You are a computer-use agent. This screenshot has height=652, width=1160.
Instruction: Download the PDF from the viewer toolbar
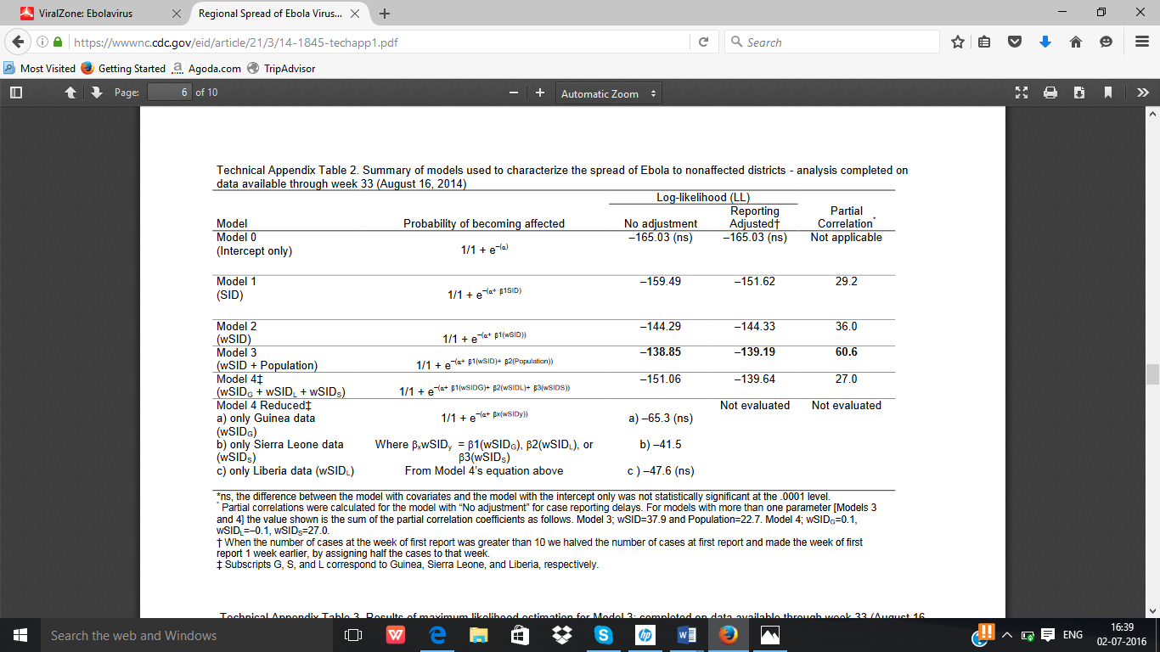pyautogui.click(x=1079, y=93)
